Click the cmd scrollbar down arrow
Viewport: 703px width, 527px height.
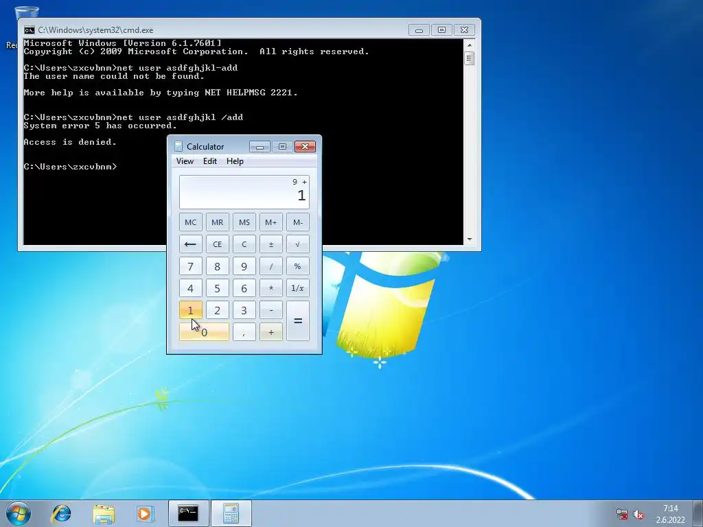[x=470, y=239]
